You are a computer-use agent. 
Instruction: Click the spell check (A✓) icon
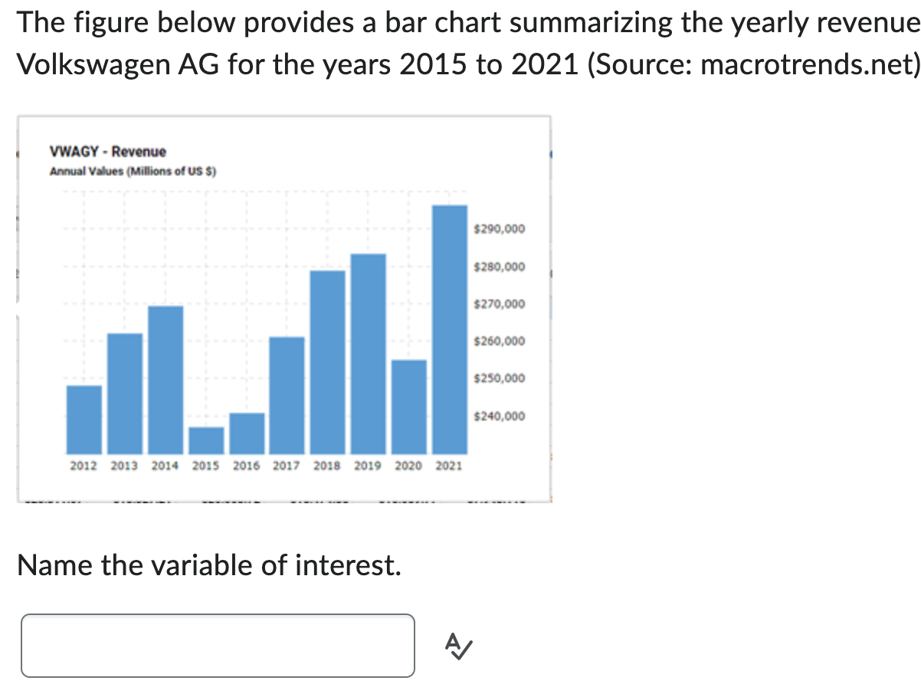click(457, 646)
